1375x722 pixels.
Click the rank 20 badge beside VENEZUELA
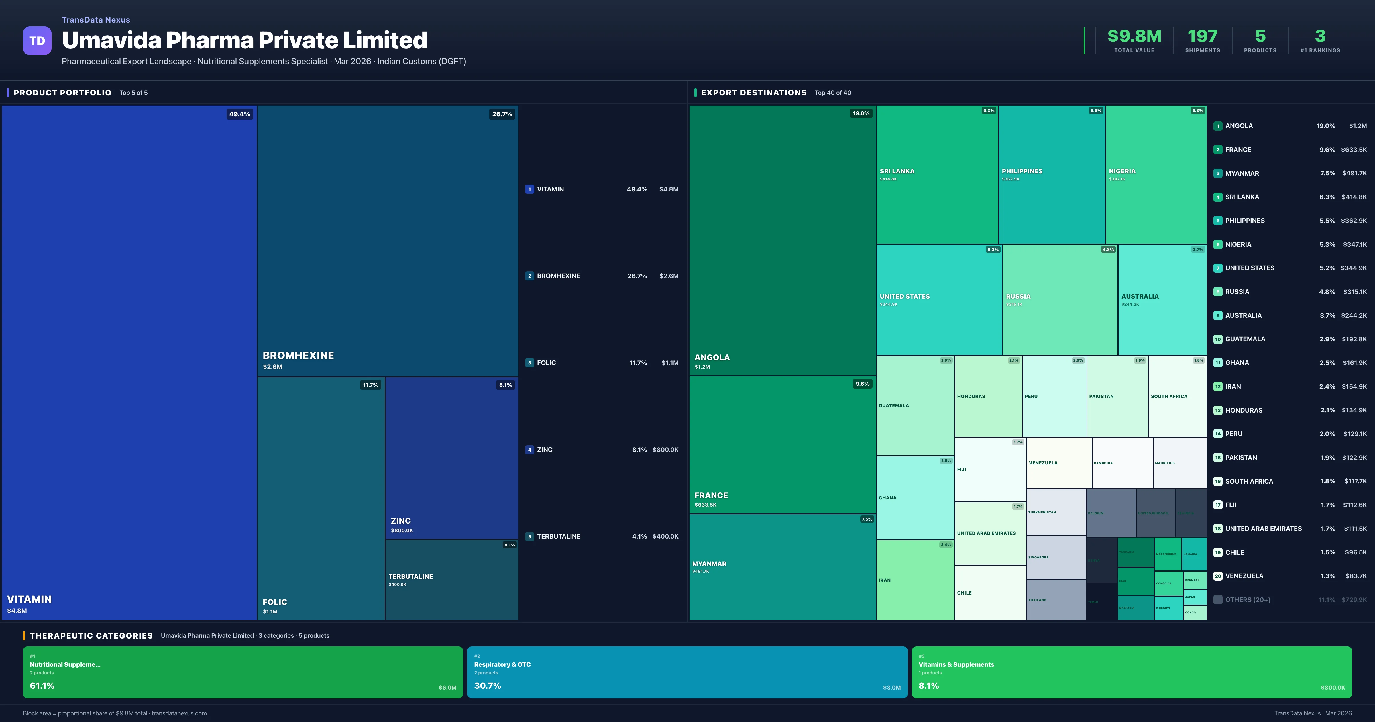tap(1217, 576)
